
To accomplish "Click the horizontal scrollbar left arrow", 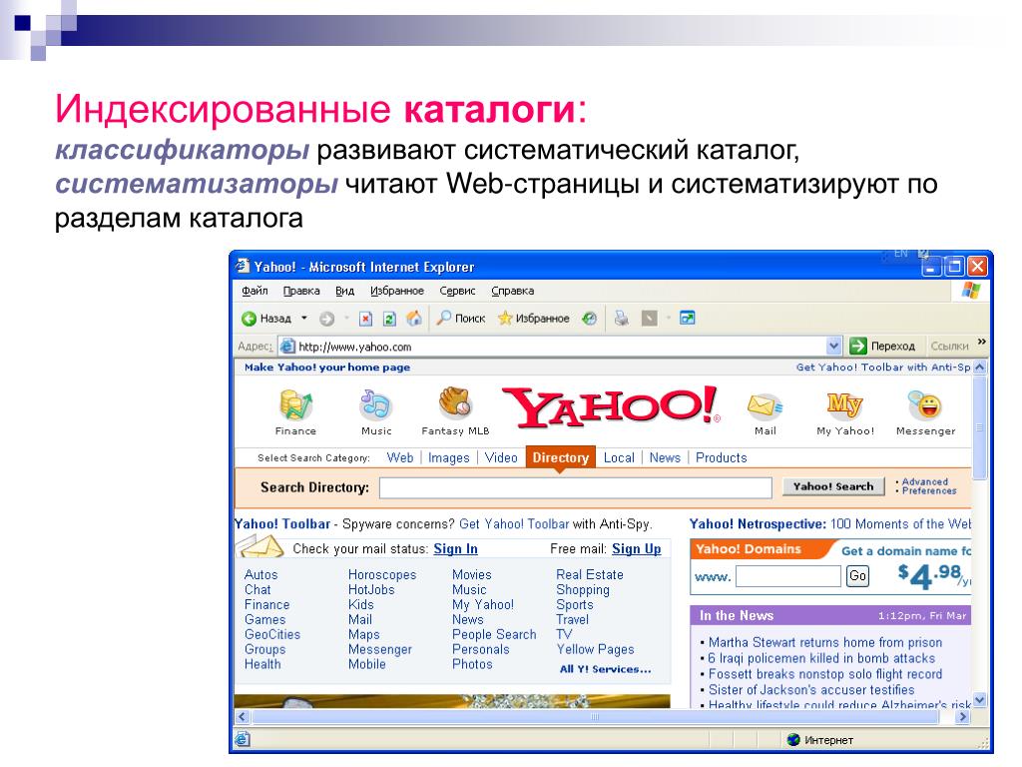I will click(x=242, y=717).
